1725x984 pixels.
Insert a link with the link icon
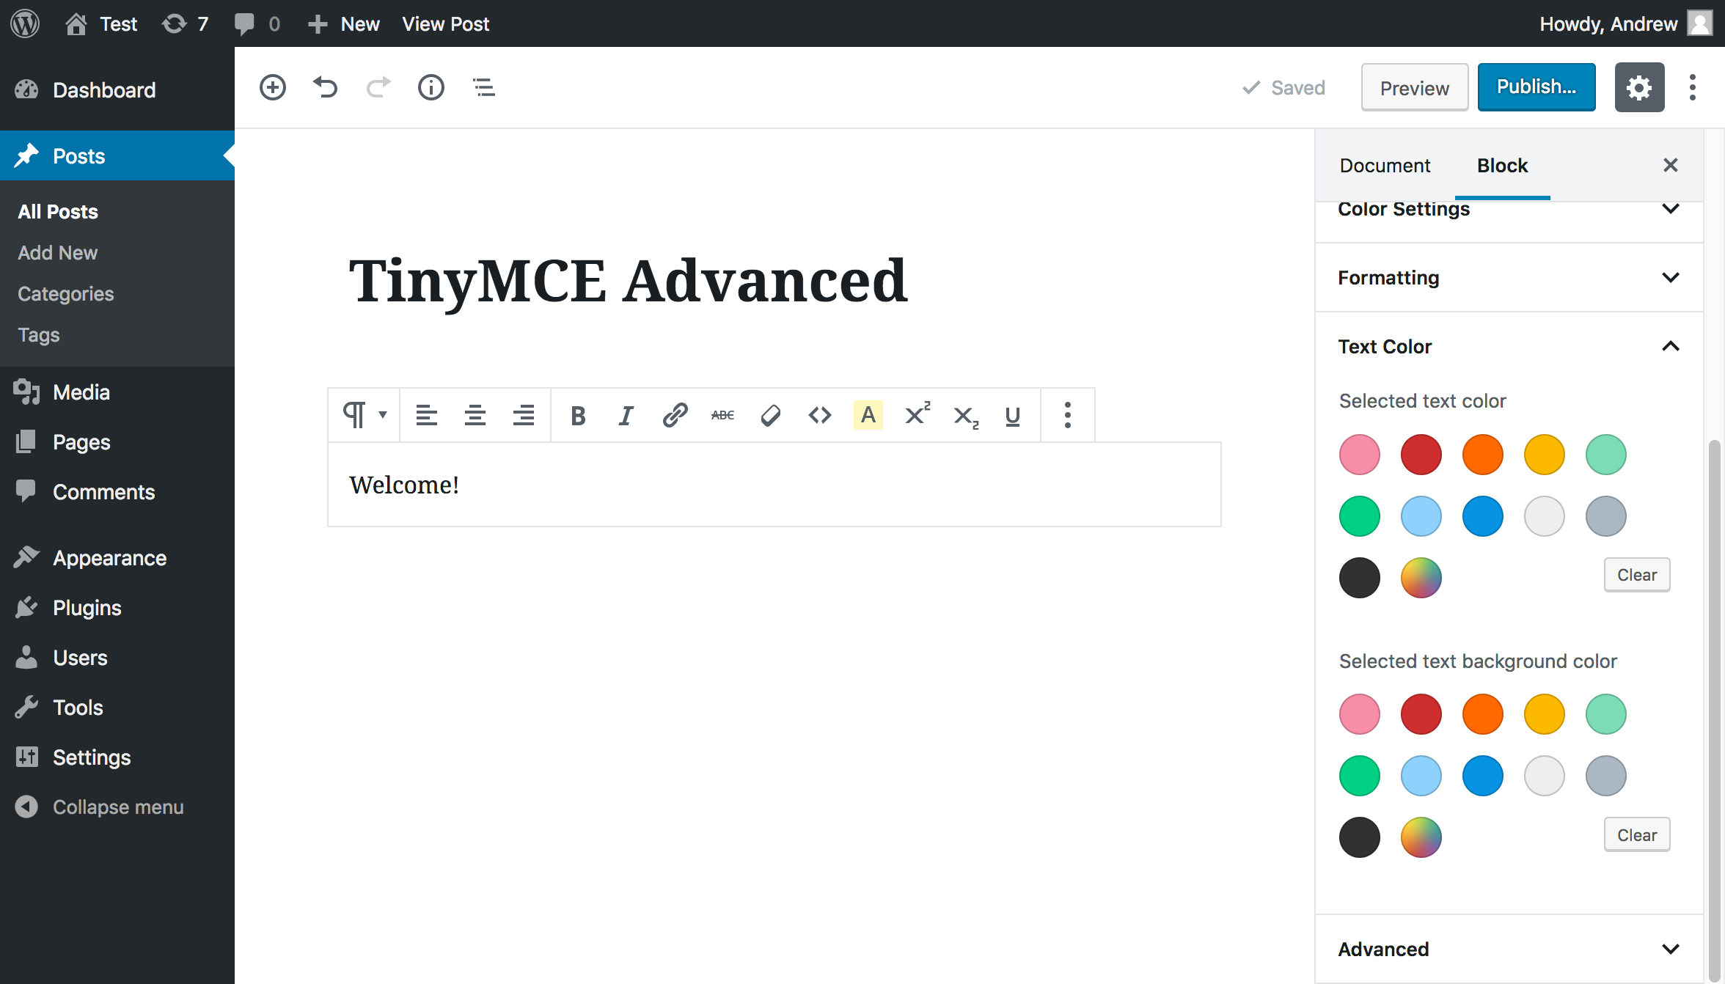pos(674,415)
